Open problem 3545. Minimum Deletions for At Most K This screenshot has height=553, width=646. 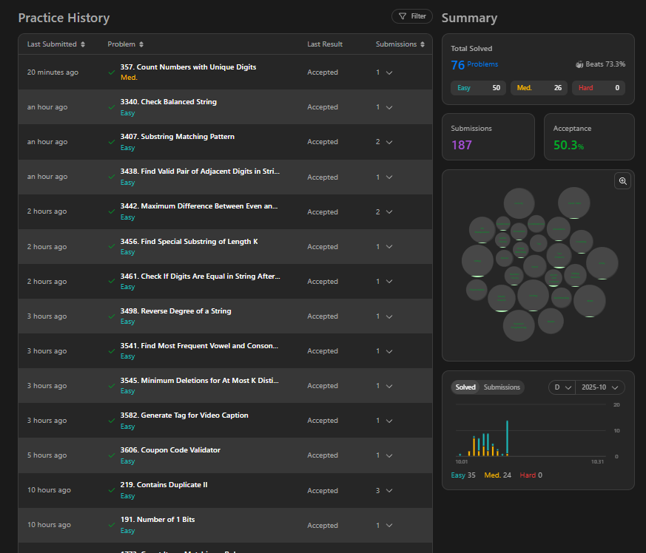click(199, 381)
